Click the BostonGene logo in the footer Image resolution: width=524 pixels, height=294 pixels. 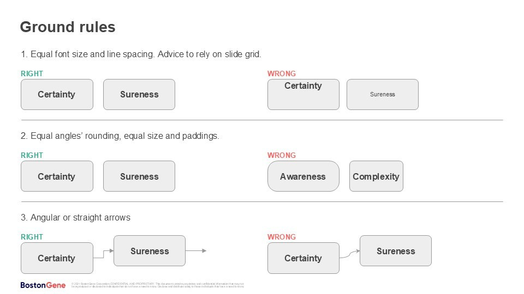(x=43, y=285)
